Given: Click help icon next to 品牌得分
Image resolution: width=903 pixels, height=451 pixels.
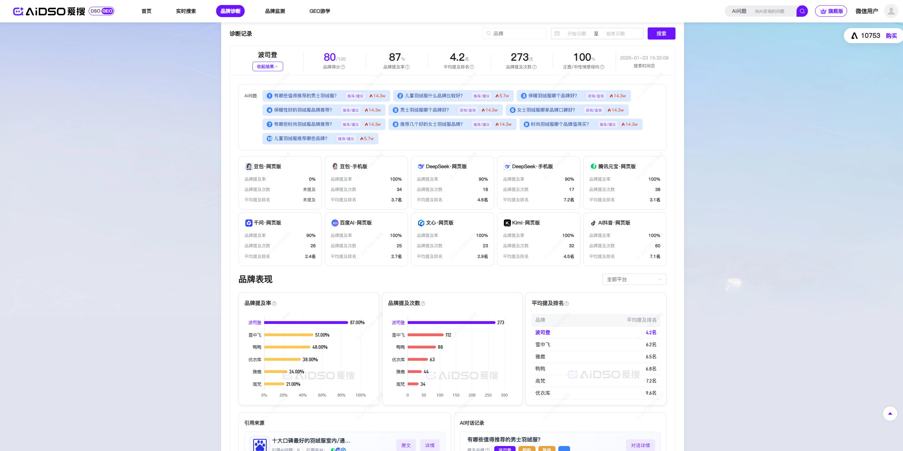Looking at the screenshot, I should coord(343,67).
